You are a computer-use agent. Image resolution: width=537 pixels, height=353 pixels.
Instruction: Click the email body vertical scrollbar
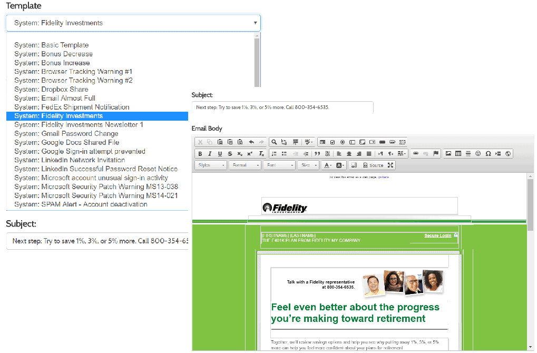[531, 205]
